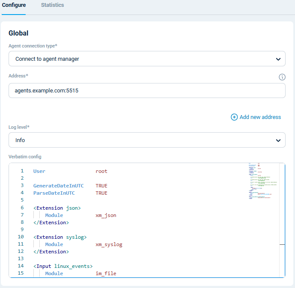Screen dimensions: 295x288
Task: Open the Log level dropdown showing Info
Action: [x=147, y=140]
